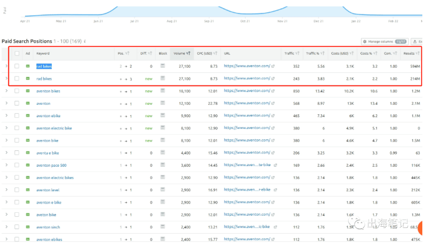Expand the aventon bikes row details
The height and width of the screenshot is (246, 427).
pos(6,90)
